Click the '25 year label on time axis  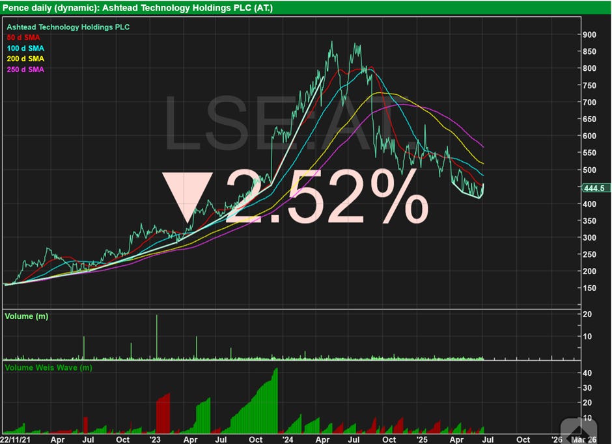click(x=422, y=439)
